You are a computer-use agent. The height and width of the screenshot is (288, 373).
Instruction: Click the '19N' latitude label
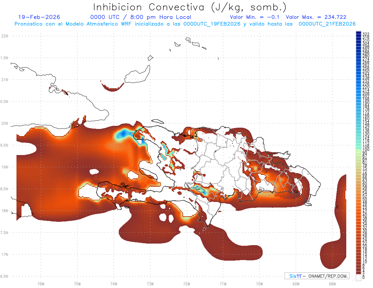click(5, 167)
